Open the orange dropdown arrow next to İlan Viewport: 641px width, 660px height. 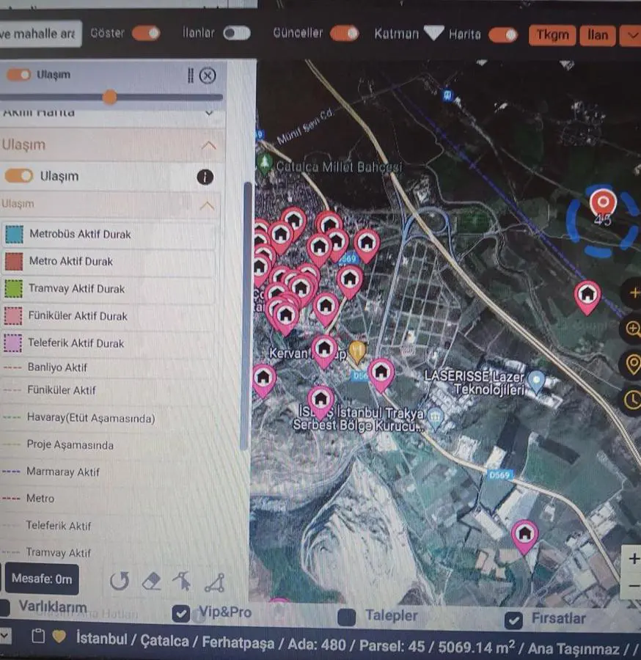click(x=631, y=36)
